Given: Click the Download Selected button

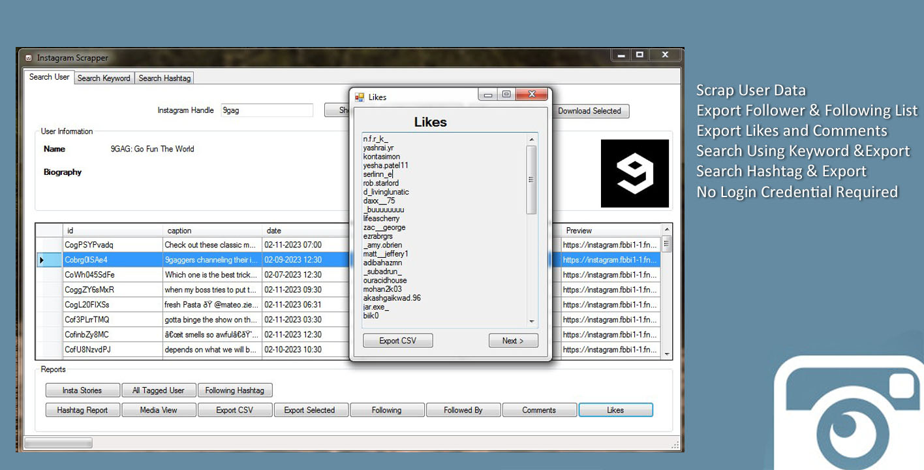Looking at the screenshot, I should (x=589, y=111).
